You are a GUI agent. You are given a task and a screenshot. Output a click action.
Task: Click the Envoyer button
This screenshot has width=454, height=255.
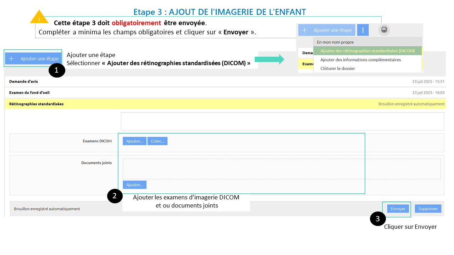coord(398,209)
